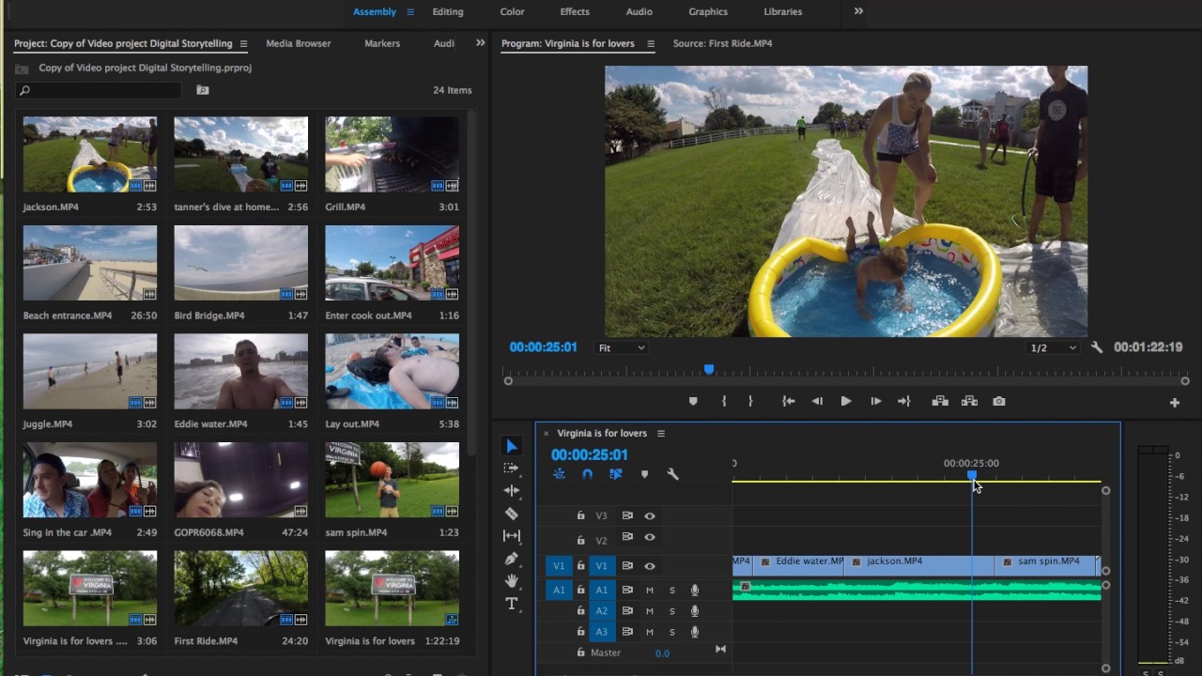Hide the V1 track output

650,566
